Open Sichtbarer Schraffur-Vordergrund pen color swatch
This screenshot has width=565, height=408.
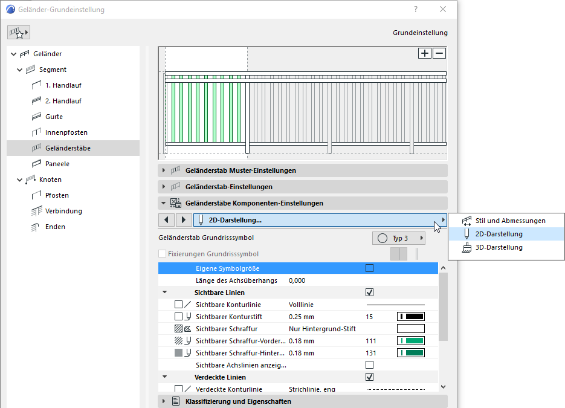[x=411, y=340]
